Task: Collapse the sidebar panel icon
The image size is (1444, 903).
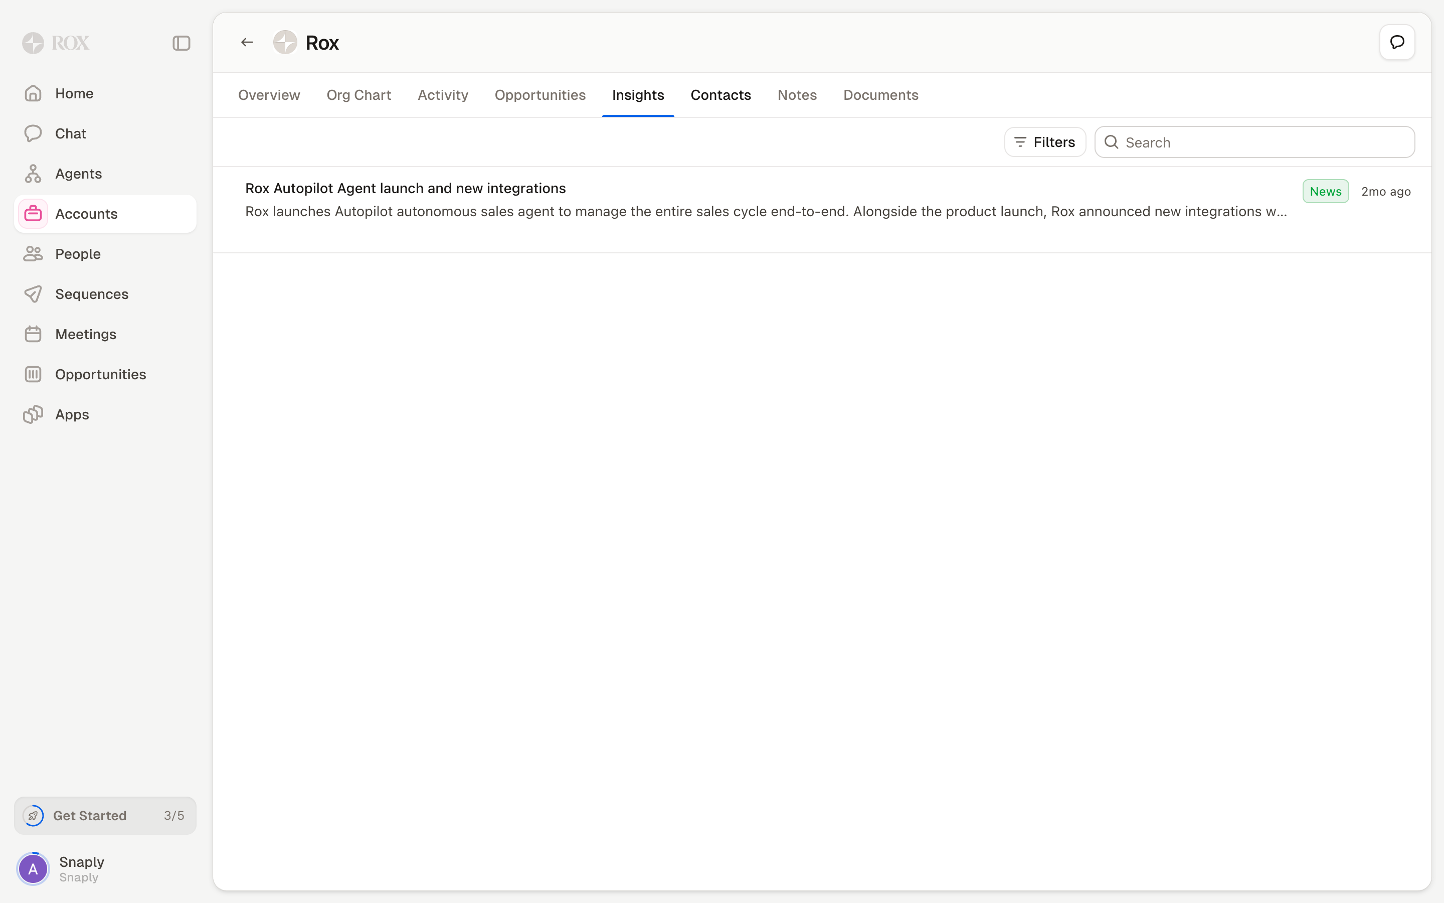Action: point(182,43)
